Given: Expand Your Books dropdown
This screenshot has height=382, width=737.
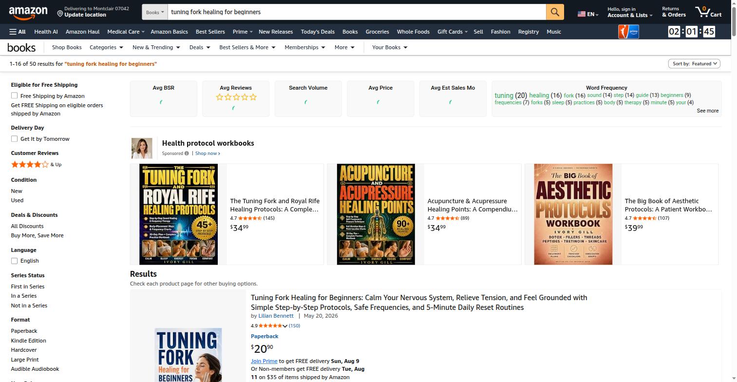Looking at the screenshot, I should pyautogui.click(x=390, y=47).
